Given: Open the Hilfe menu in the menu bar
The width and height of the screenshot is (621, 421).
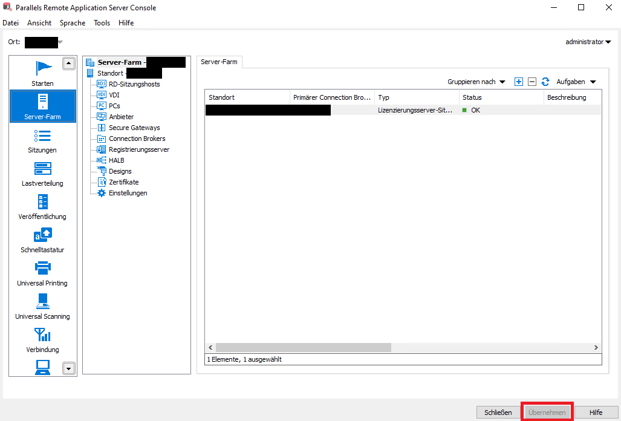Looking at the screenshot, I should (x=126, y=23).
